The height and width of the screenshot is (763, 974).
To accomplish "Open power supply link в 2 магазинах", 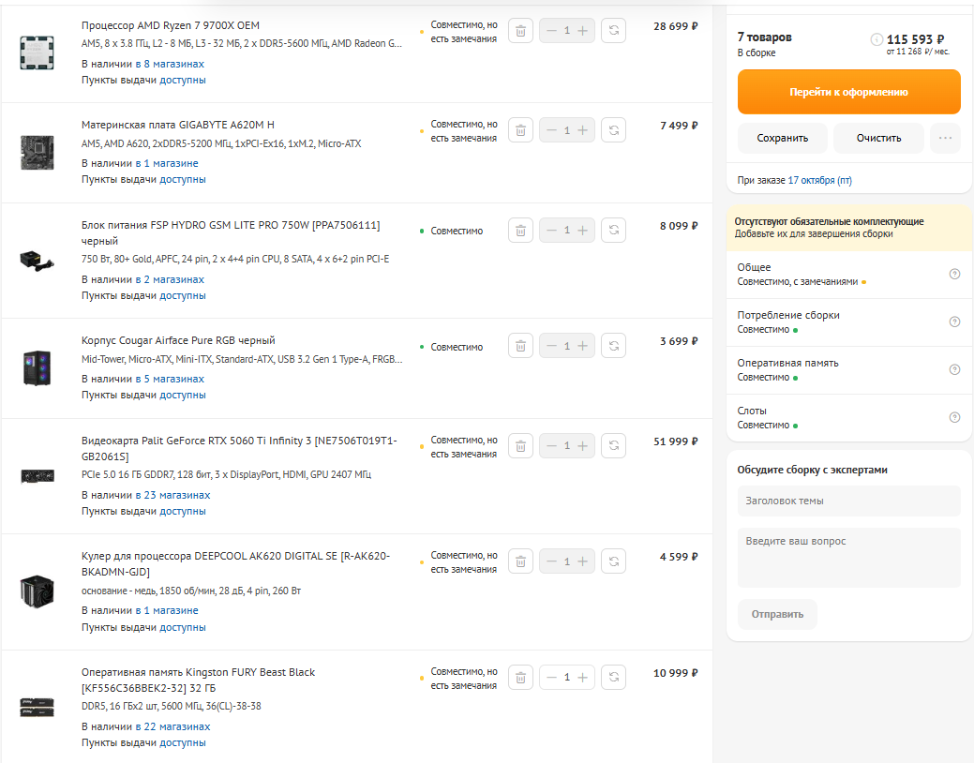I will 170,279.
